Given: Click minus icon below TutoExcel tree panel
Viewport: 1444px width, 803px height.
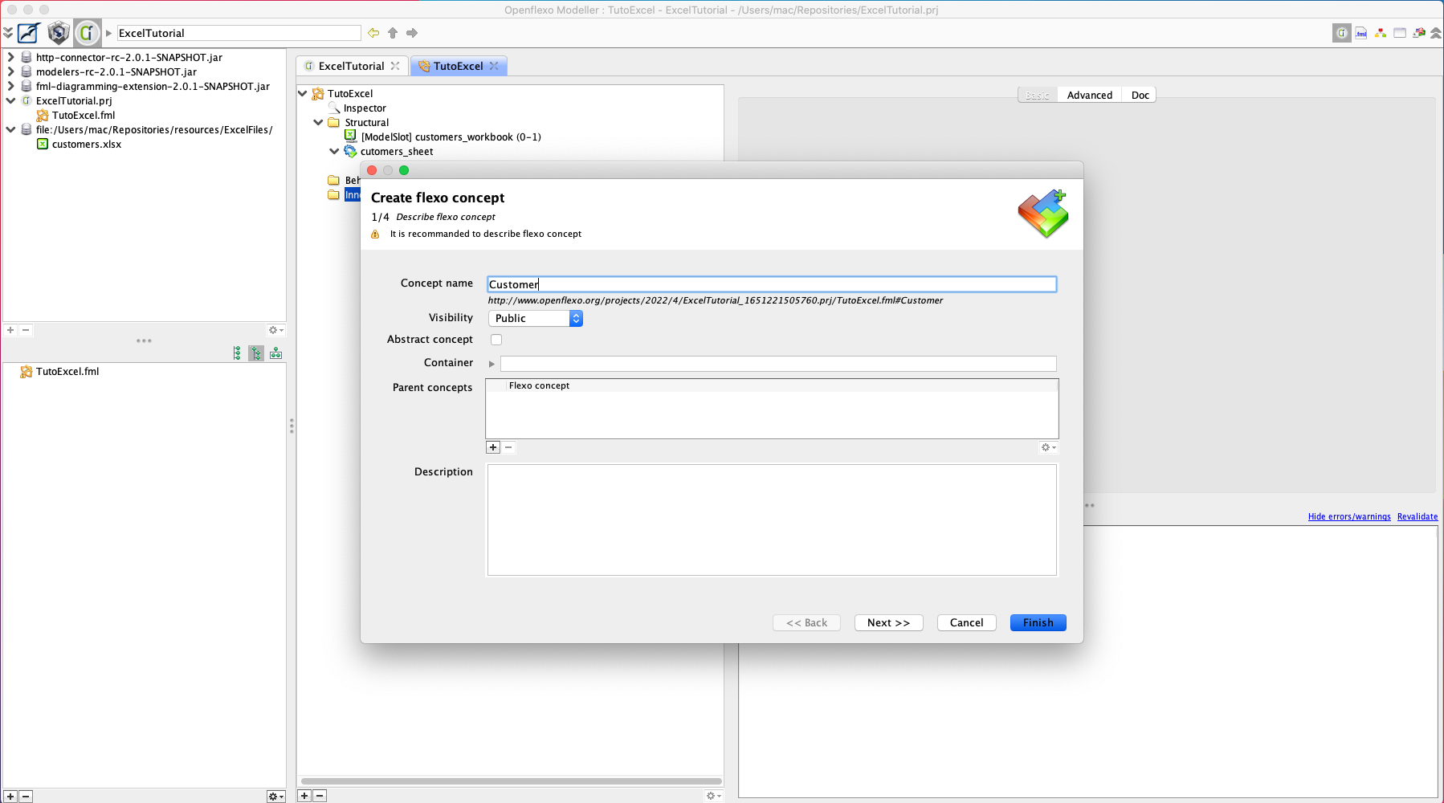Looking at the screenshot, I should click(320, 796).
